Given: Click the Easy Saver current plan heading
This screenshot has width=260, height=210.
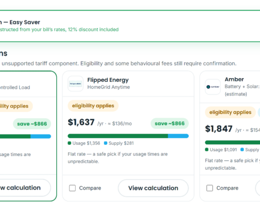Looking at the screenshot, I should pyautogui.click(x=25, y=22).
